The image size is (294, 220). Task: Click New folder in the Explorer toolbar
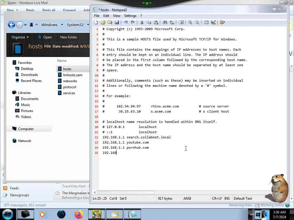click(x=69, y=37)
